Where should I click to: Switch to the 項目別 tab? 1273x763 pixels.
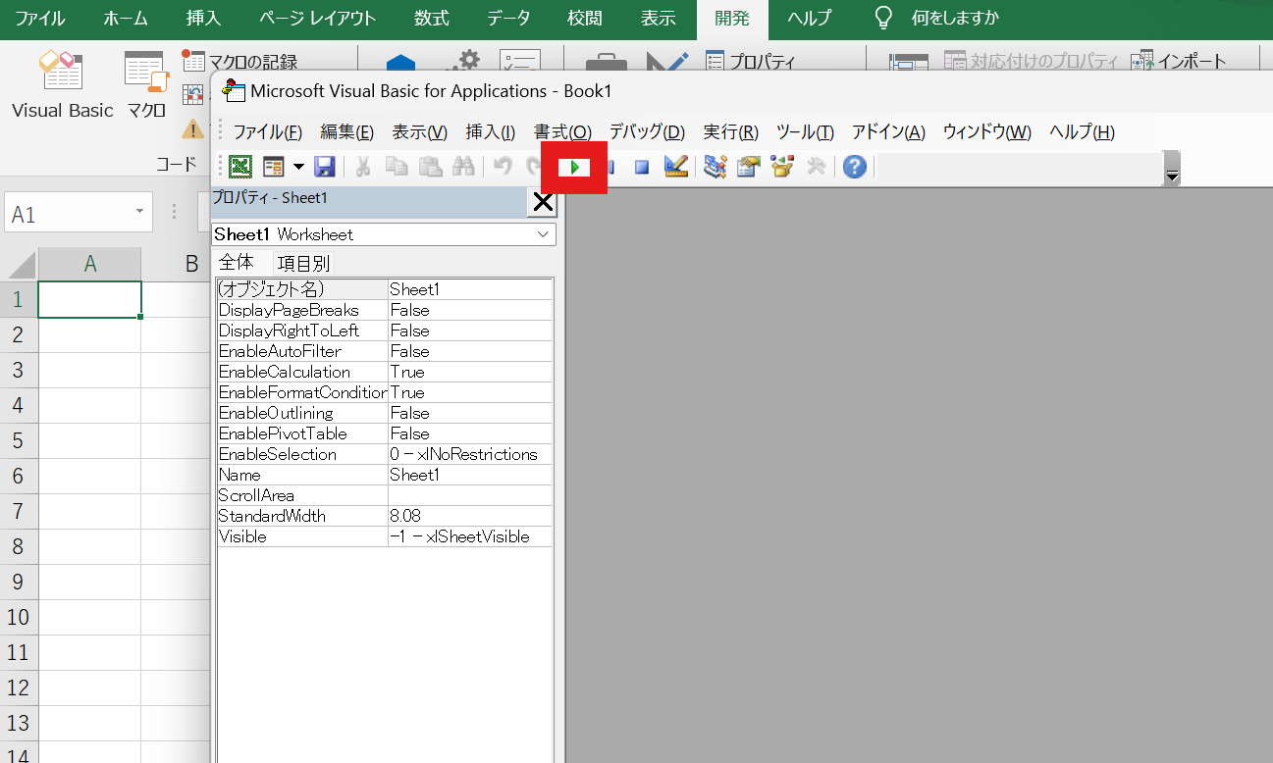click(303, 263)
